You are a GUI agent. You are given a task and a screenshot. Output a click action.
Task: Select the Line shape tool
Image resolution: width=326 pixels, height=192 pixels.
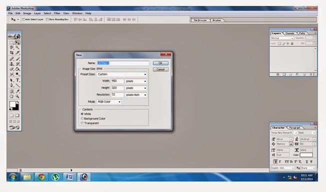(17, 85)
